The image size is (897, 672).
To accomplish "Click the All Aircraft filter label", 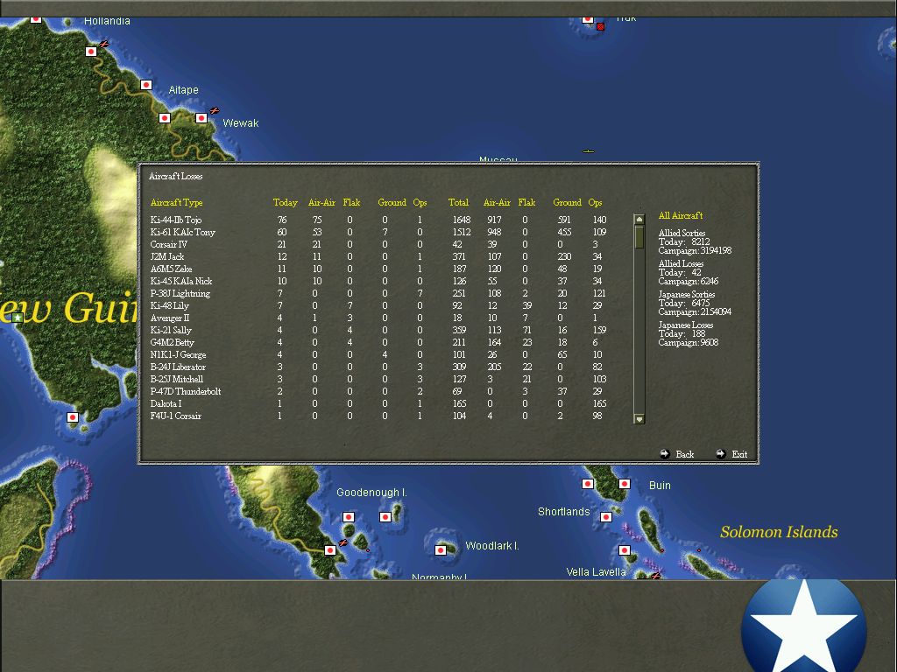I will point(680,215).
